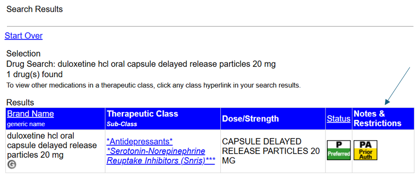This screenshot has height=178, width=419.
Task: Click the Notes & Restrictions column header
Action: click(377, 119)
